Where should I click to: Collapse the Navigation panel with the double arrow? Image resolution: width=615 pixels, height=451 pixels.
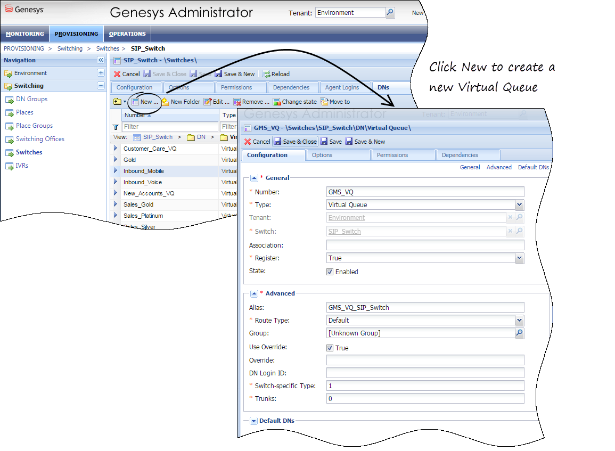(101, 60)
